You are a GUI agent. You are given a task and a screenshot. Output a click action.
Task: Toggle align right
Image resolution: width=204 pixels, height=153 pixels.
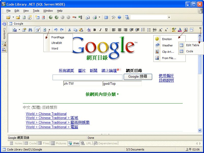(x=125, y=30)
